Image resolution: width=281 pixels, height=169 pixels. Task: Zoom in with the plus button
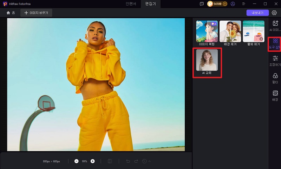(x=93, y=161)
